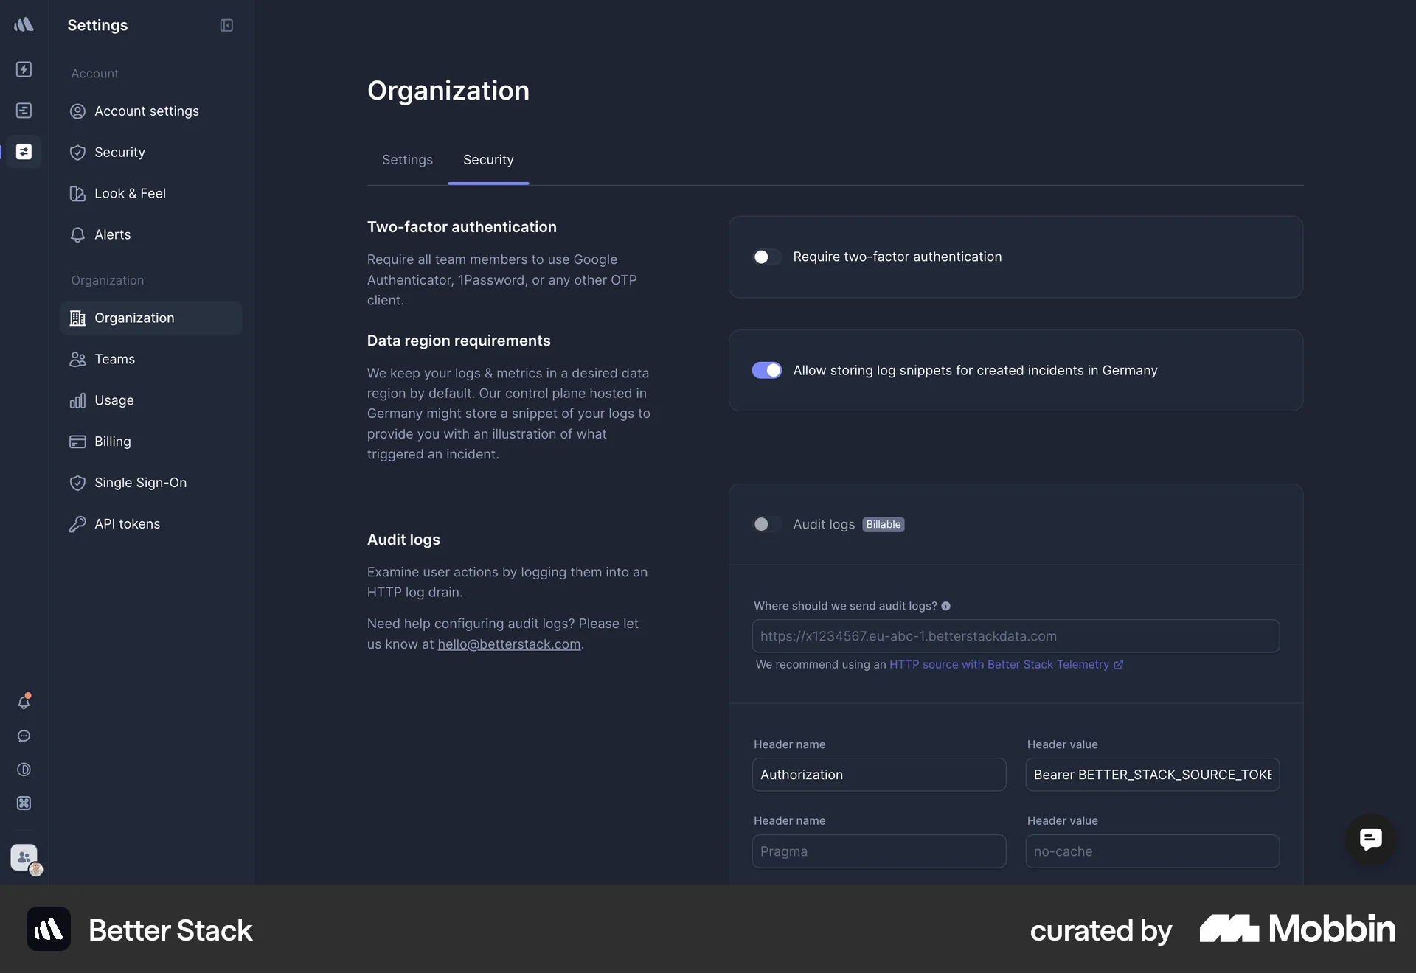The height and width of the screenshot is (973, 1416).
Task: Disable storing log snippets in Germany
Action: tap(766, 370)
